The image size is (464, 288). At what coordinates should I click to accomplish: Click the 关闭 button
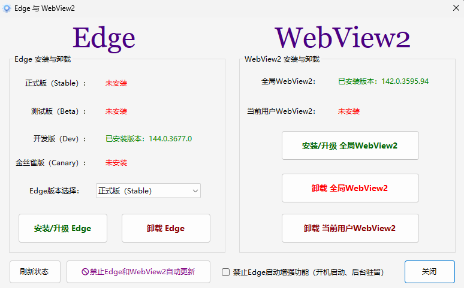[x=429, y=272]
